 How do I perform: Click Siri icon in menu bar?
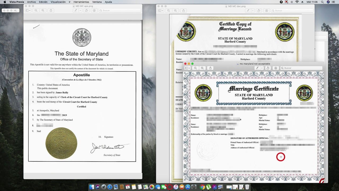(x=328, y=2)
